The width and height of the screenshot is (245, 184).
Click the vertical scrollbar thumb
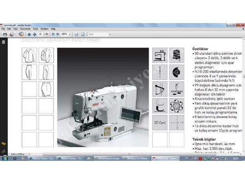[x=244, y=77]
